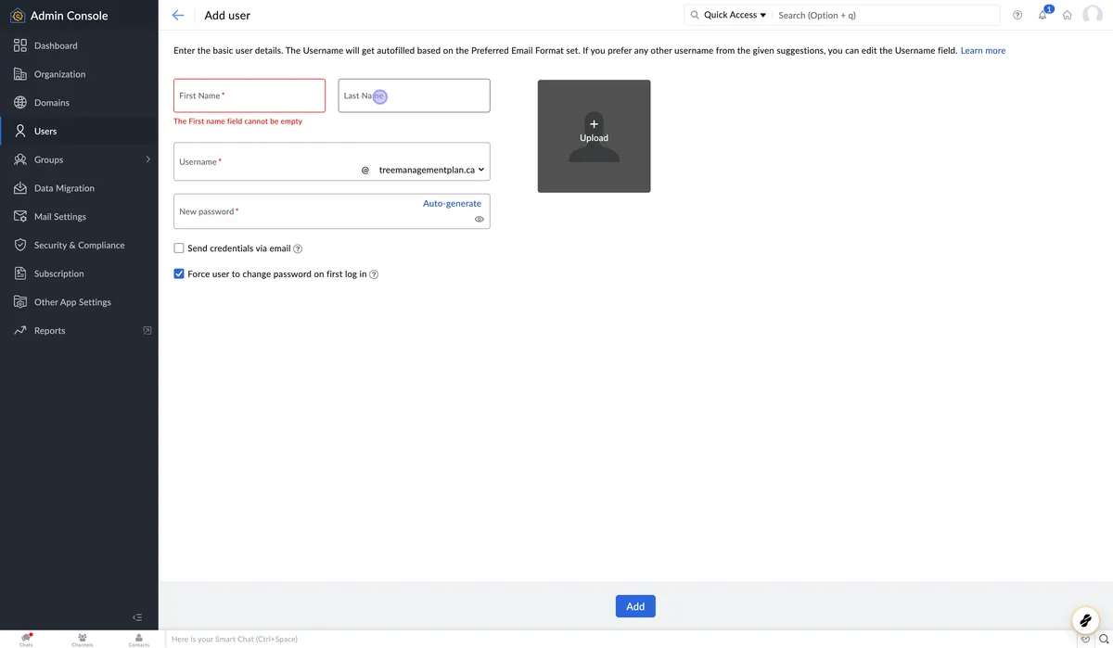Click the Admin Console logo icon

click(17, 16)
